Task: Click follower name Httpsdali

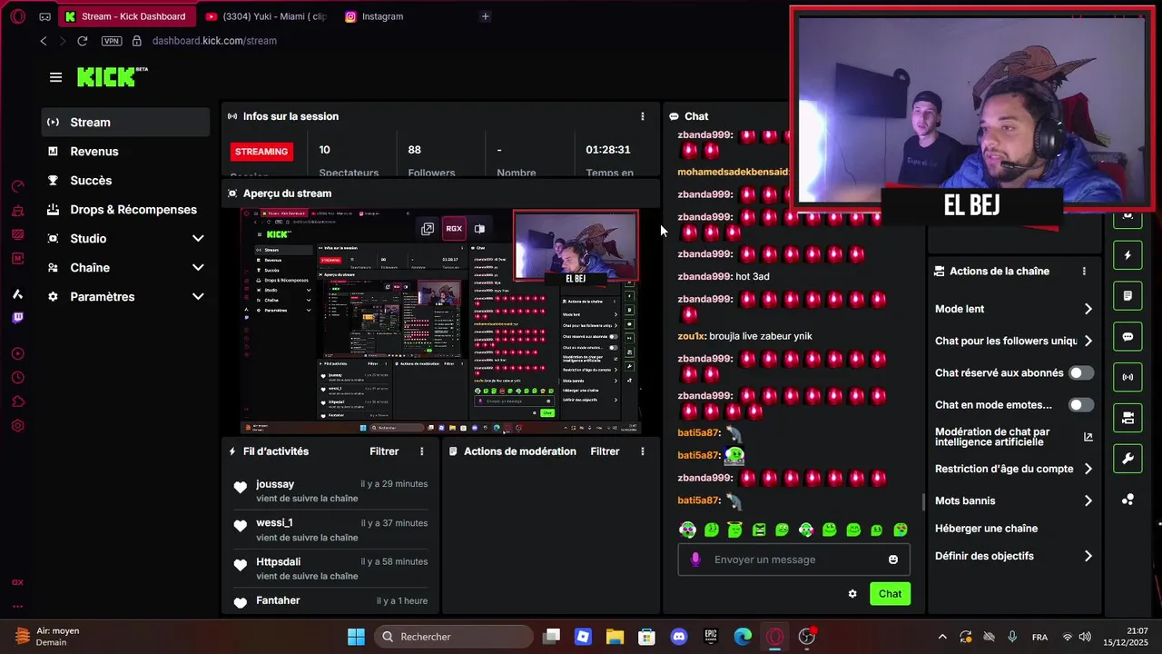Action: [x=278, y=562]
